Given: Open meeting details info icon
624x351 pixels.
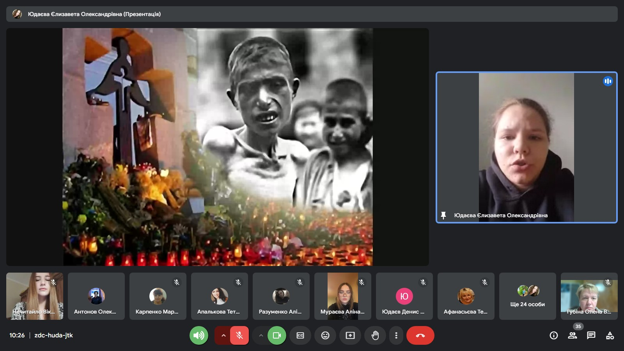Looking at the screenshot, I should coord(554,335).
